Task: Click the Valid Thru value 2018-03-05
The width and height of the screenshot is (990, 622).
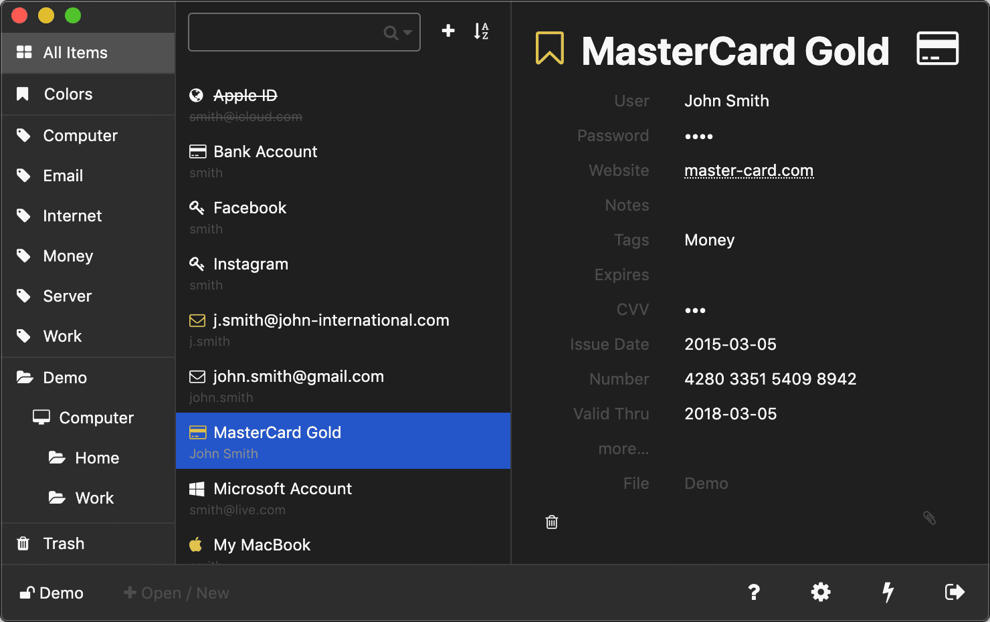Action: [730, 414]
